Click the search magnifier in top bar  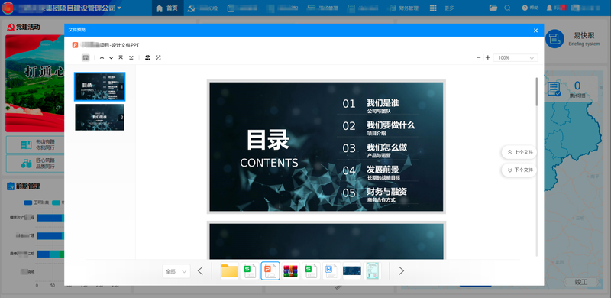[507, 8]
